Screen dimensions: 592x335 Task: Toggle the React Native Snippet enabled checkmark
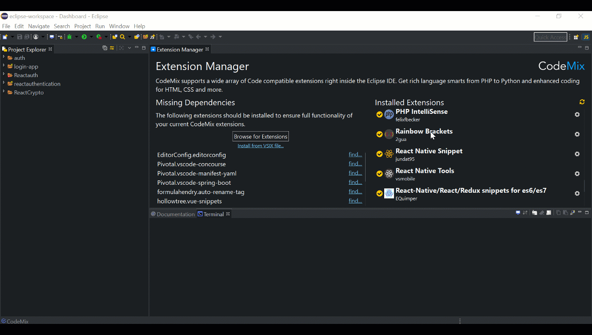(379, 154)
